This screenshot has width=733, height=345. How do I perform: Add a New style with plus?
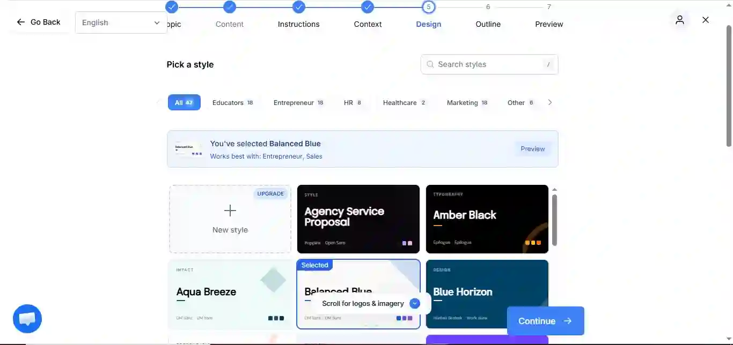[x=230, y=219]
